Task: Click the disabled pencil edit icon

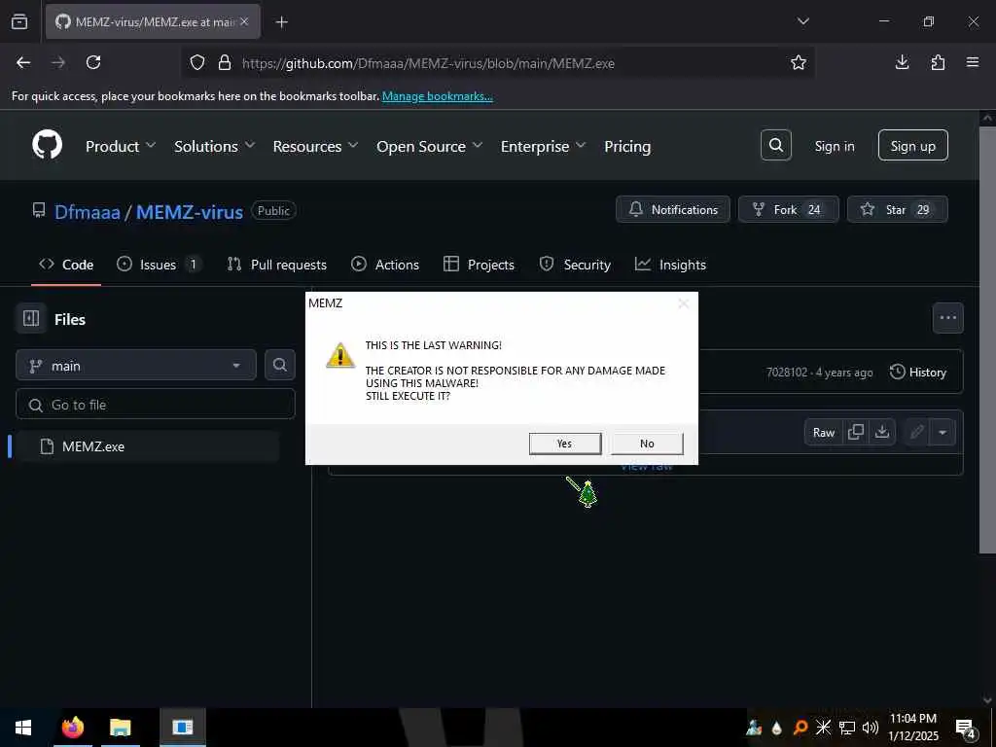Action: [x=916, y=432]
